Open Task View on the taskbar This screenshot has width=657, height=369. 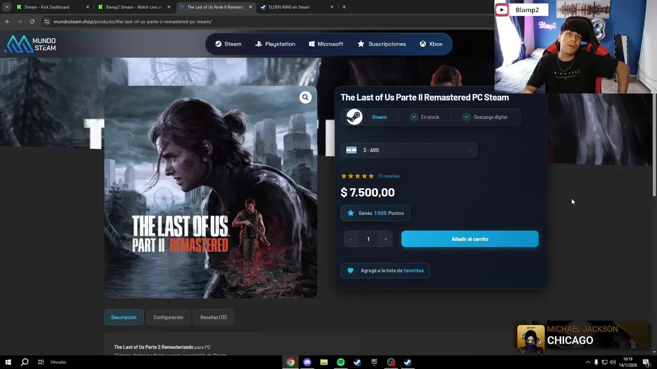pos(41,362)
